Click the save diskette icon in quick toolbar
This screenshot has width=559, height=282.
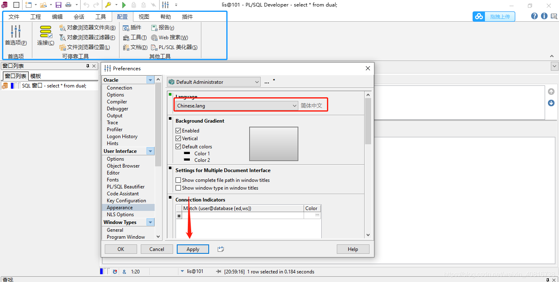click(59, 5)
